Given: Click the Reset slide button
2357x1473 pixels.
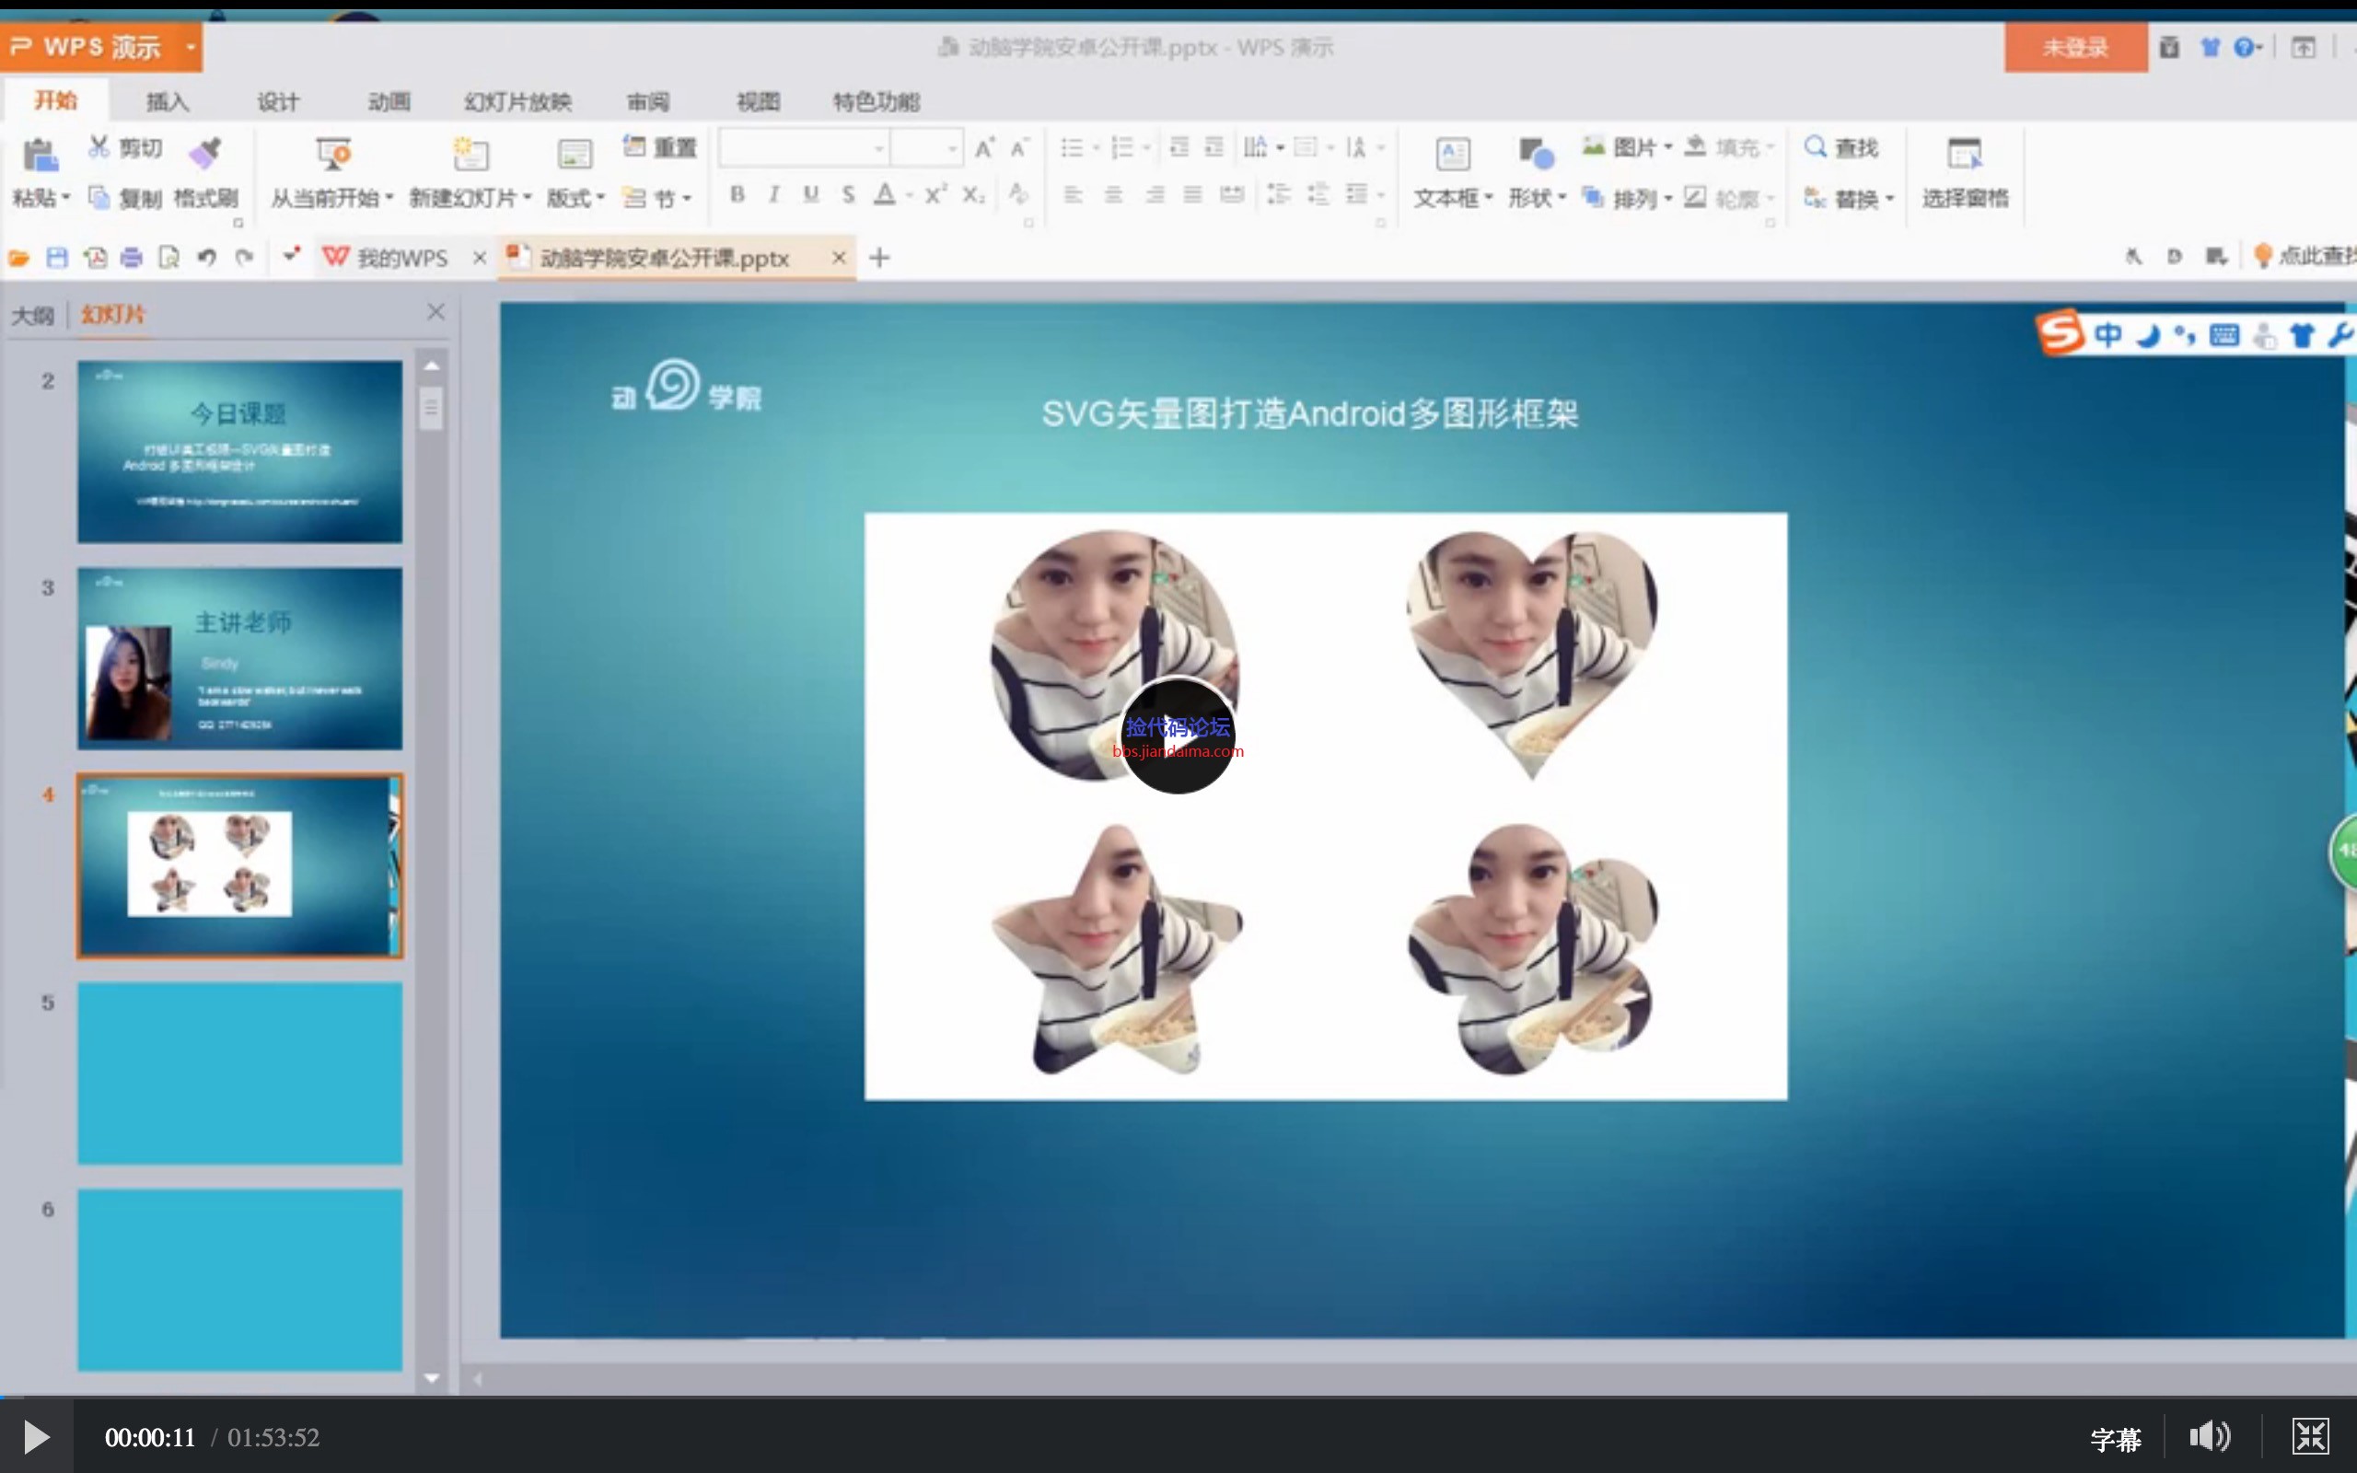Looking at the screenshot, I should point(660,147).
